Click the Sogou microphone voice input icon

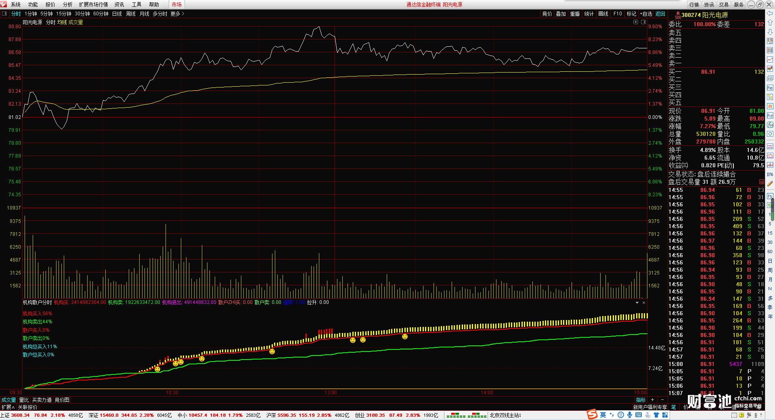point(630,415)
